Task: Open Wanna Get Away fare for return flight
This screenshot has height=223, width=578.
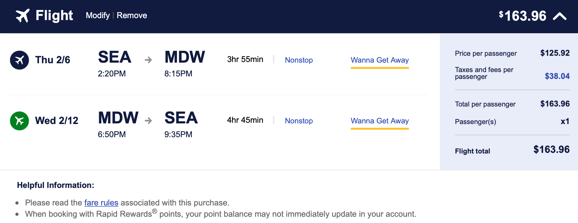Action: (380, 121)
